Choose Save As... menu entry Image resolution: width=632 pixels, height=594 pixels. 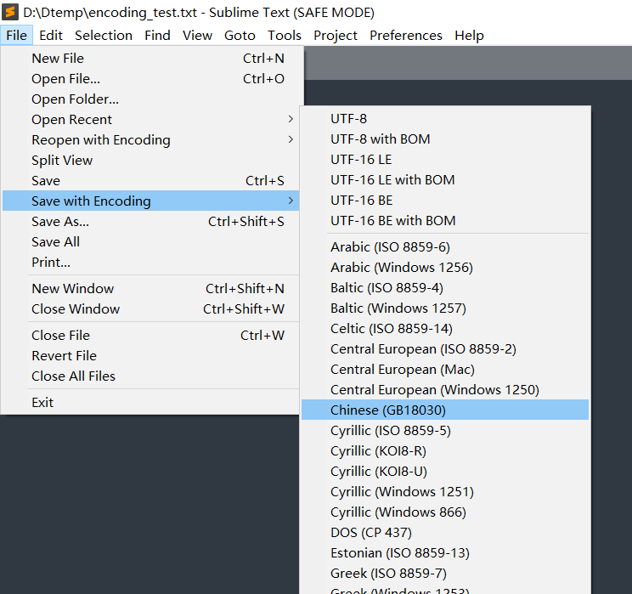coord(150,222)
